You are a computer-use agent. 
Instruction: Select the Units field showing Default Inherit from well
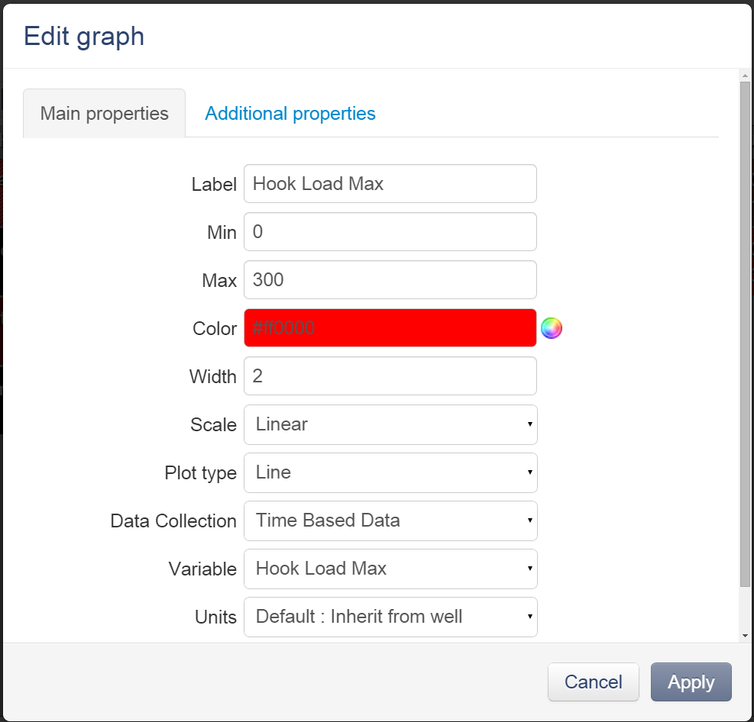(x=390, y=617)
